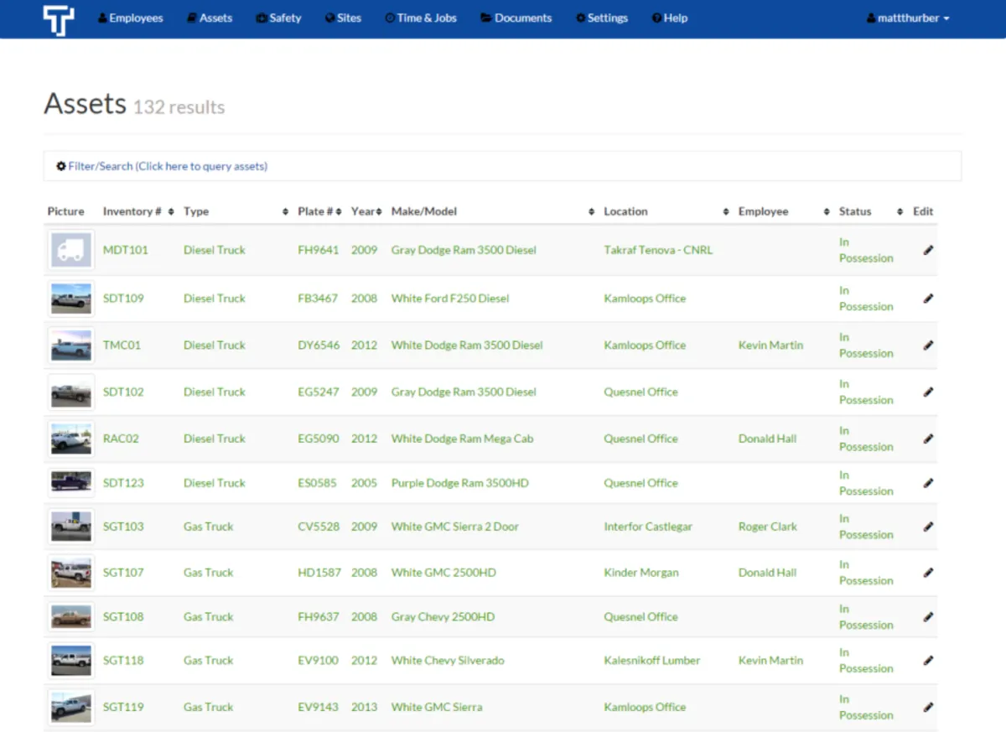
Task: Click the pencil edit icon for MDT101
Action: coord(928,250)
